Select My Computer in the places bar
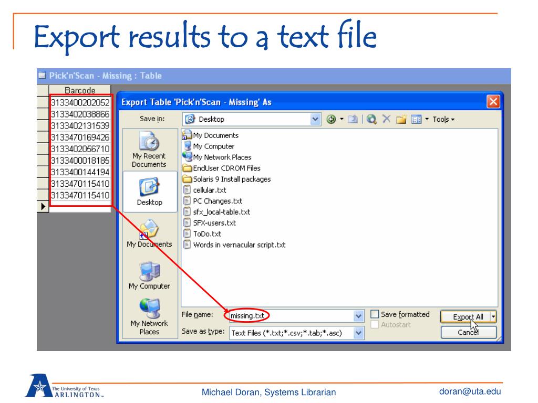 [x=149, y=275]
